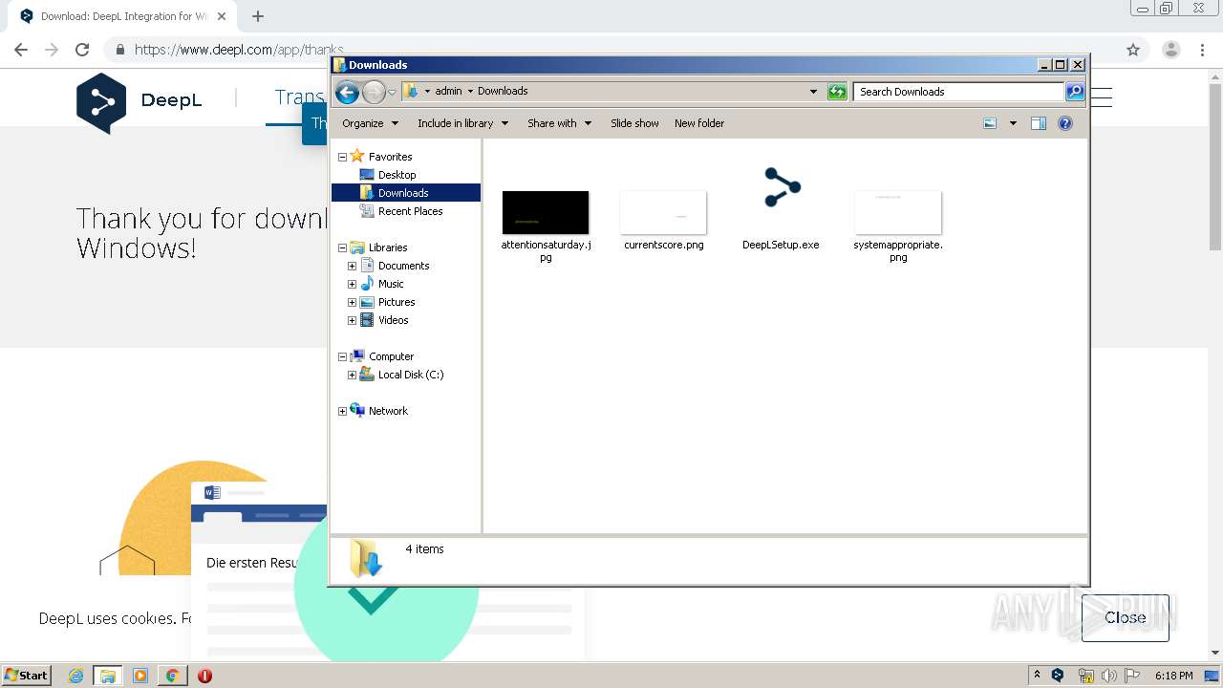This screenshot has width=1223, height=688.
Task: Select the Pictures library
Action: tap(397, 302)
